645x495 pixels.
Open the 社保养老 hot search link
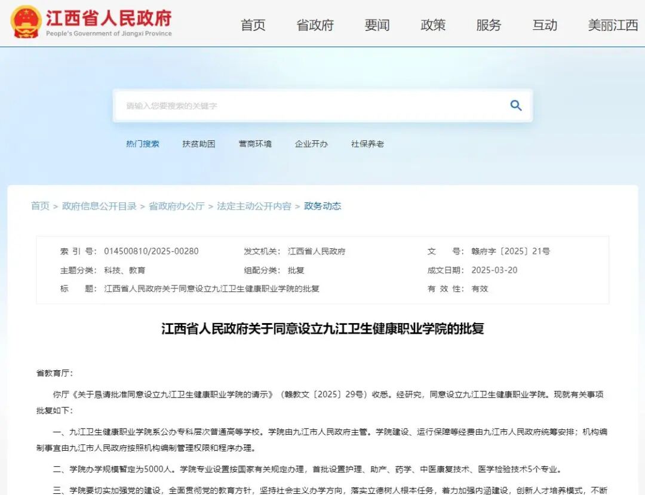point(367,144)
